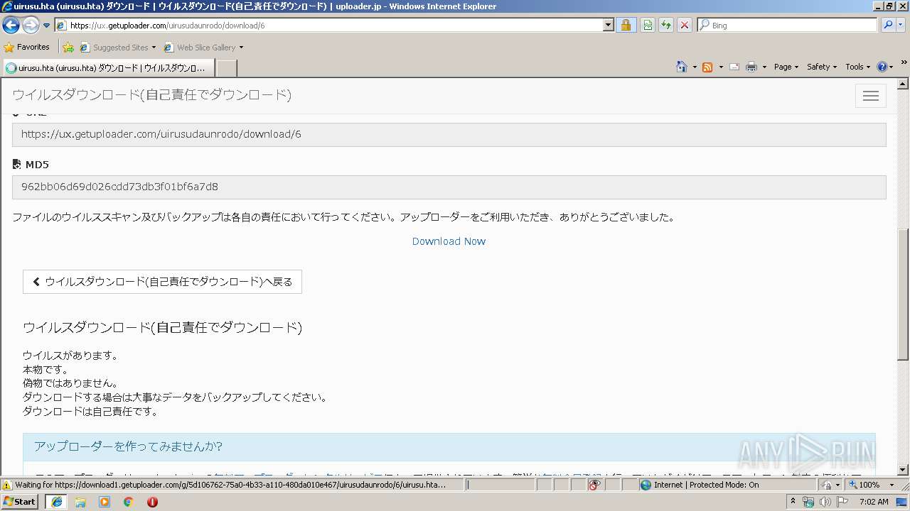Viewport: 910px width, 511px height.
Task: Click the Add to Favorites Bar icon
Action: (x=68, y=48)
